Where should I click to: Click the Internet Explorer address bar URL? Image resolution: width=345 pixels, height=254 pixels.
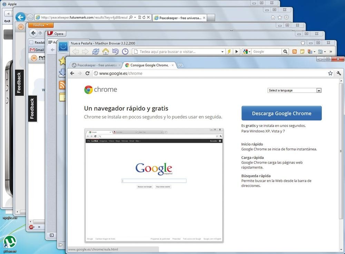click(x=84, y=17)
